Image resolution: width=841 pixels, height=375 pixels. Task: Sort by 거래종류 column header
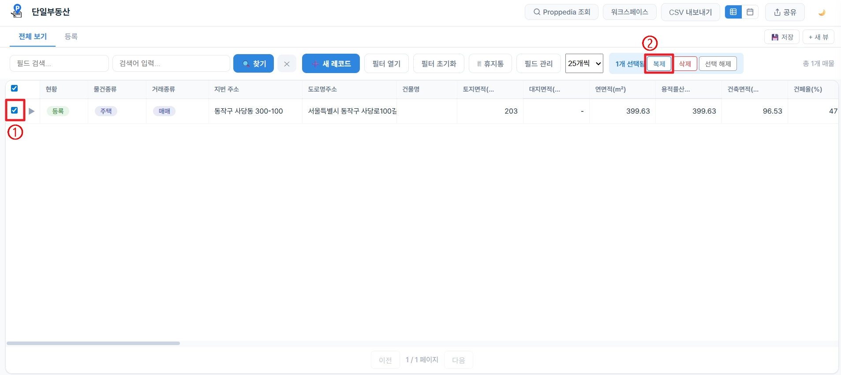tap(177, 89)
